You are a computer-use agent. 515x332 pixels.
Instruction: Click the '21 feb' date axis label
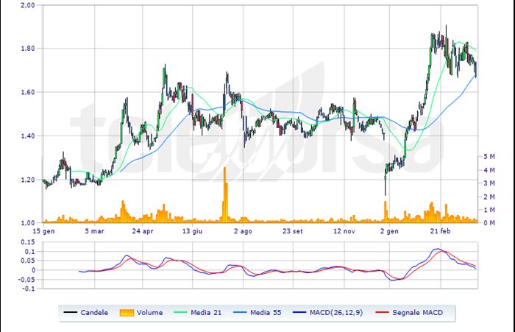pos(441,230)
